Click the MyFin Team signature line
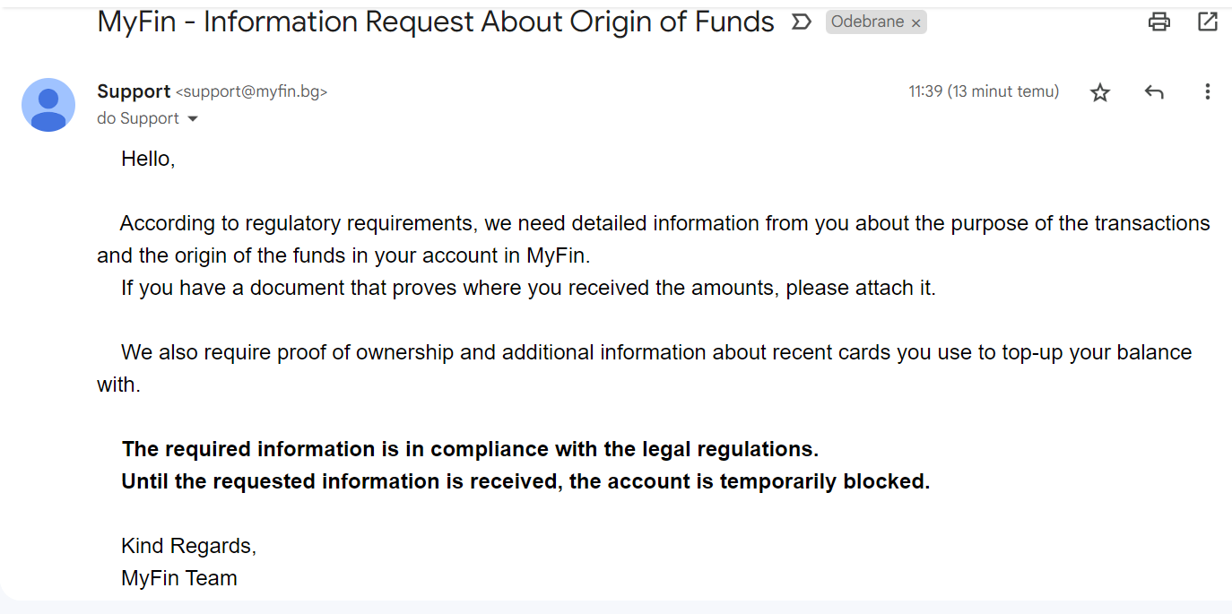The width and height of the screenshot is (1232, 614). pos(179,578)
